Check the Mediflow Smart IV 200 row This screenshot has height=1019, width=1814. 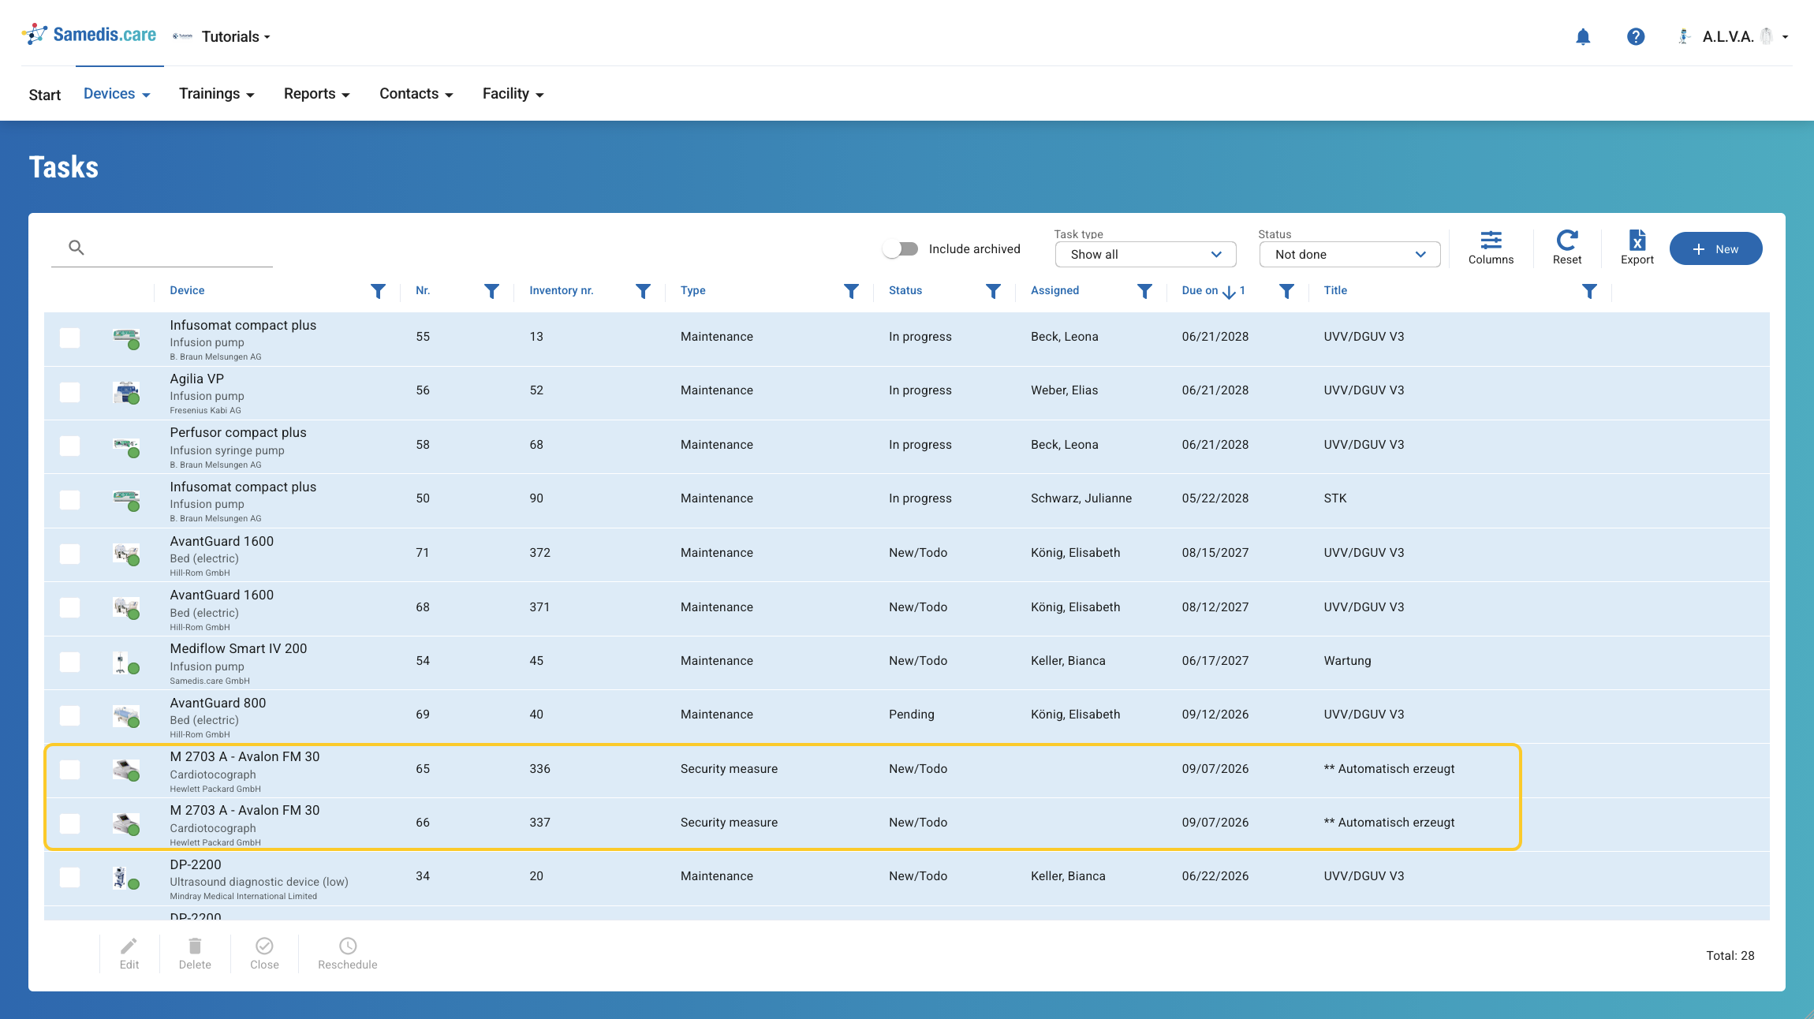pyautogui.click(x=69, y=662)
